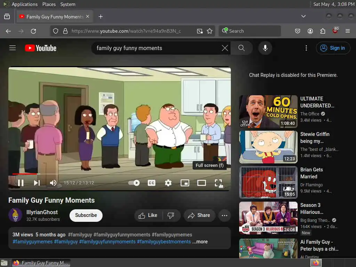Open ULTIMATE UNDERRATED video title

[x=317, y=102]
